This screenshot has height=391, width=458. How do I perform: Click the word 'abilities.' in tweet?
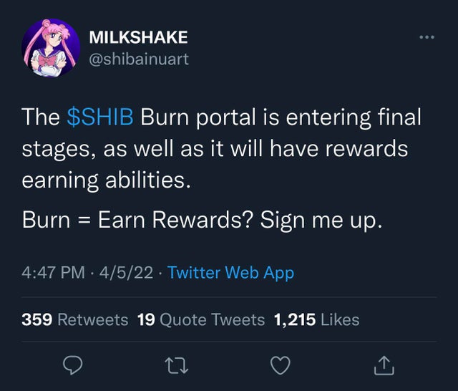[148, 180]
